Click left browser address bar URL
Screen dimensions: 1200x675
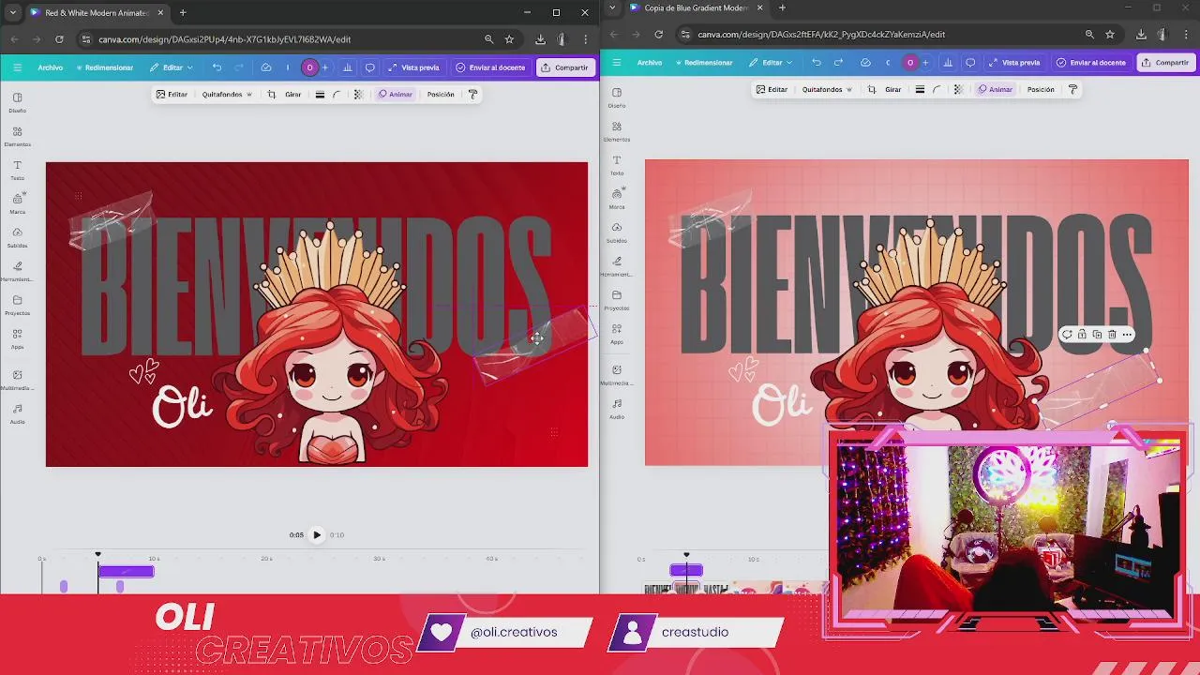pyautogui.click(x=225, y=39)
